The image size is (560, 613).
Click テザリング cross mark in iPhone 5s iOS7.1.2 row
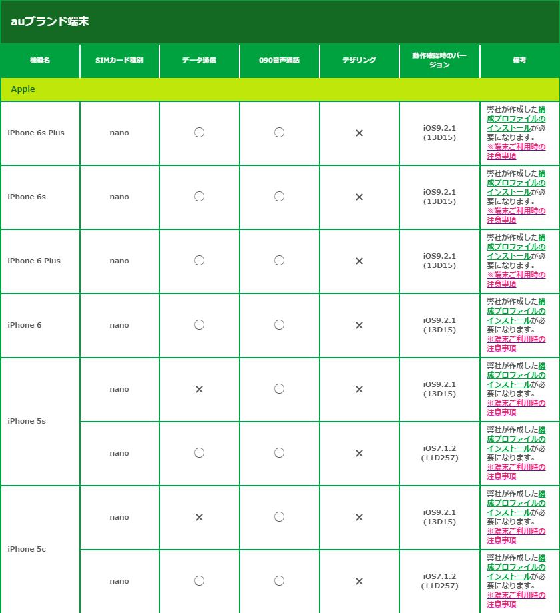coord(359,454)
